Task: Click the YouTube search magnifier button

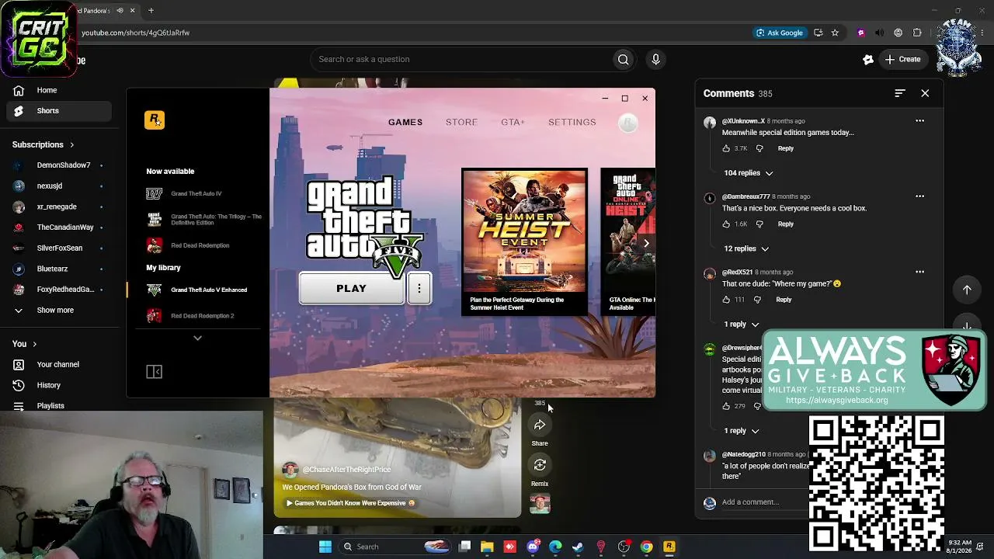Action: coord(623,60)
